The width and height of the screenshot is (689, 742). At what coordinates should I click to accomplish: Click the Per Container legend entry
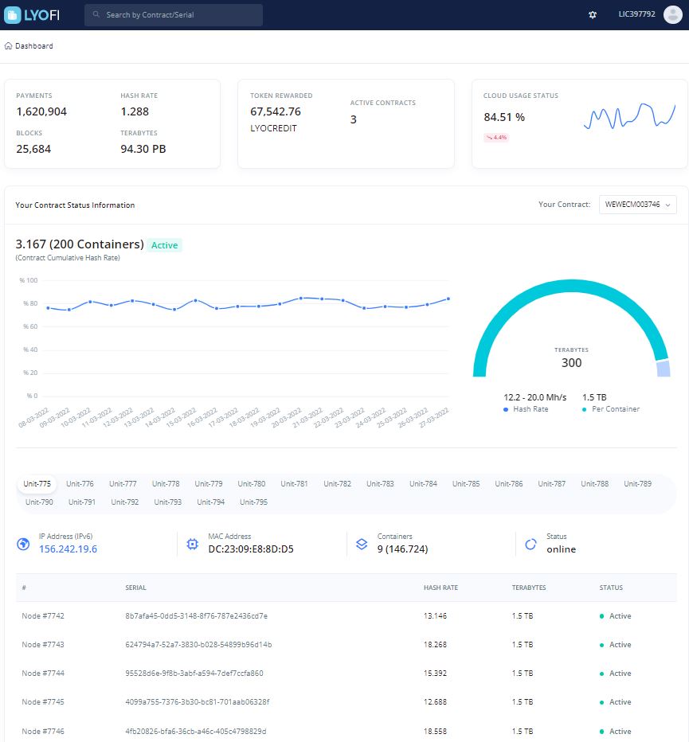[x=611, y=409]
